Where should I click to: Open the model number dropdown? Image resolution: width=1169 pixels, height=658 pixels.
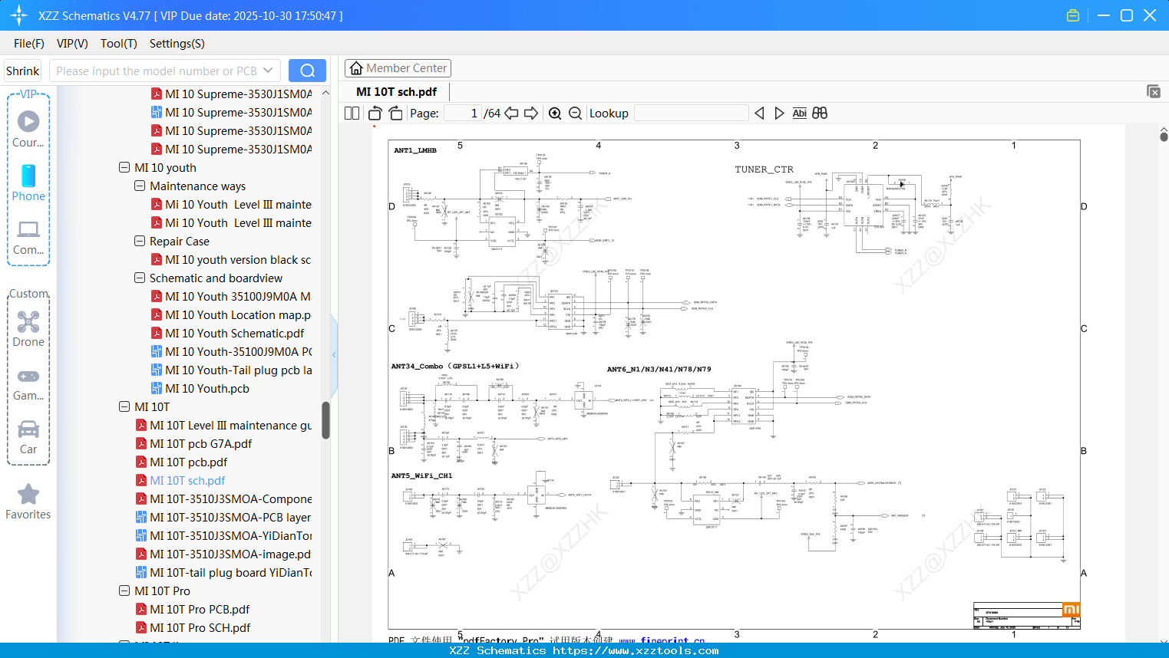268,71
